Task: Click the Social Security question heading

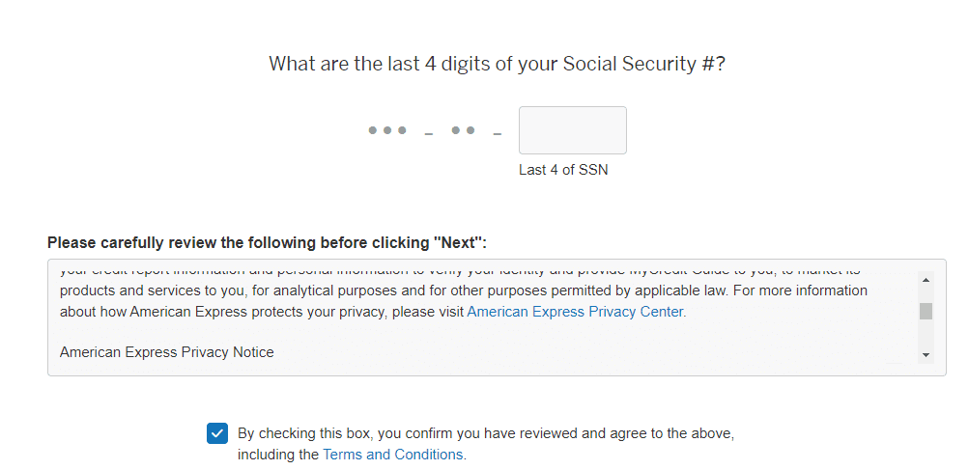Action: pos(497,65)
